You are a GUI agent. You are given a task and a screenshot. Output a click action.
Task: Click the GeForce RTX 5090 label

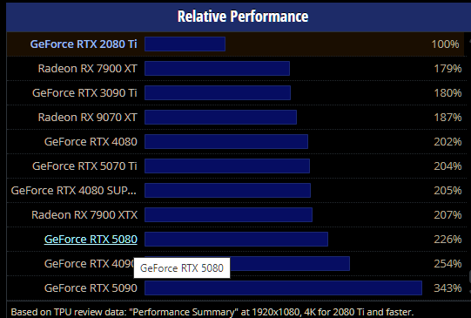point(91,288)
